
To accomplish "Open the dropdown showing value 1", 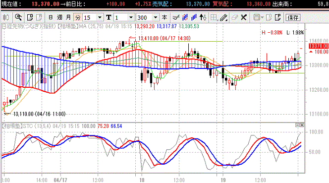I will [x=131, y=17].
